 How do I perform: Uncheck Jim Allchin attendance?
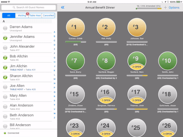point(5,67)
